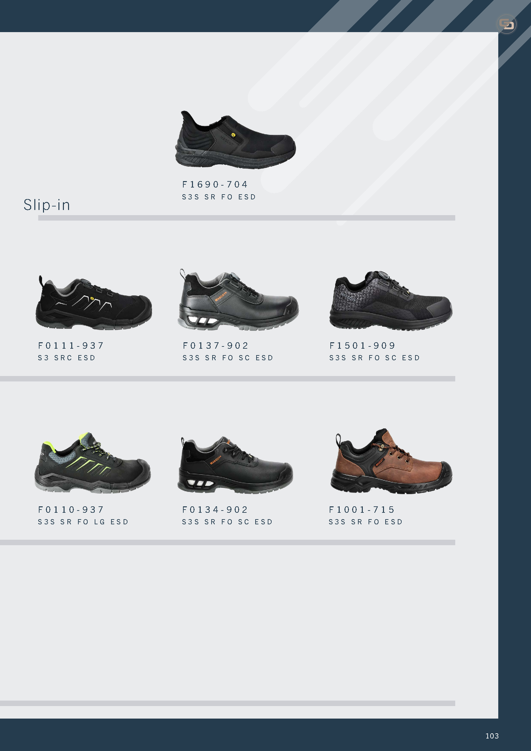Viewport: 531px width, 751px height.
Task: Open the F0137-902 product code link
Action: tap(215, 345)
